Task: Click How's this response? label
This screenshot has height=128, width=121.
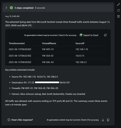Action: (x=22, y=120)
